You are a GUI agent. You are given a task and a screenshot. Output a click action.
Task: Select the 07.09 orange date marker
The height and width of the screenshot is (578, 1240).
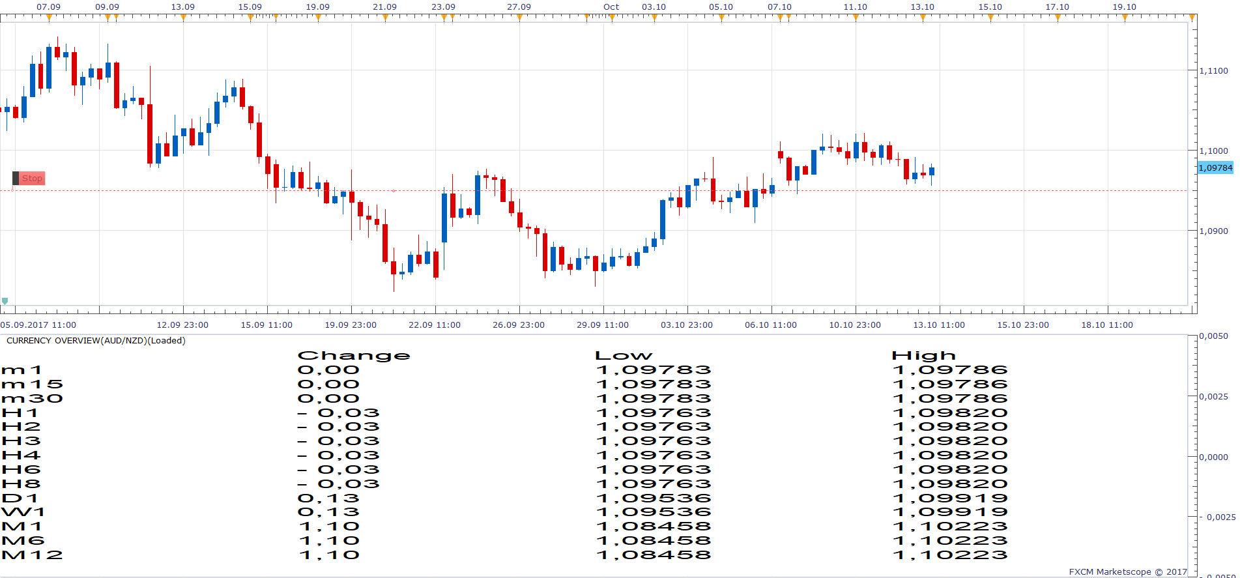[49, 18]
